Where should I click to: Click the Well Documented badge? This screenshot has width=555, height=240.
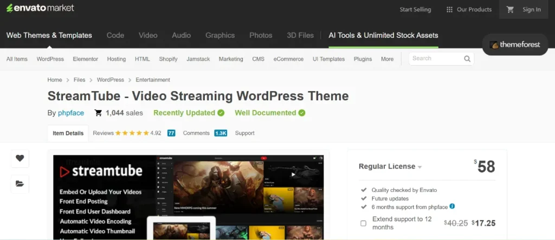[270, 113]
